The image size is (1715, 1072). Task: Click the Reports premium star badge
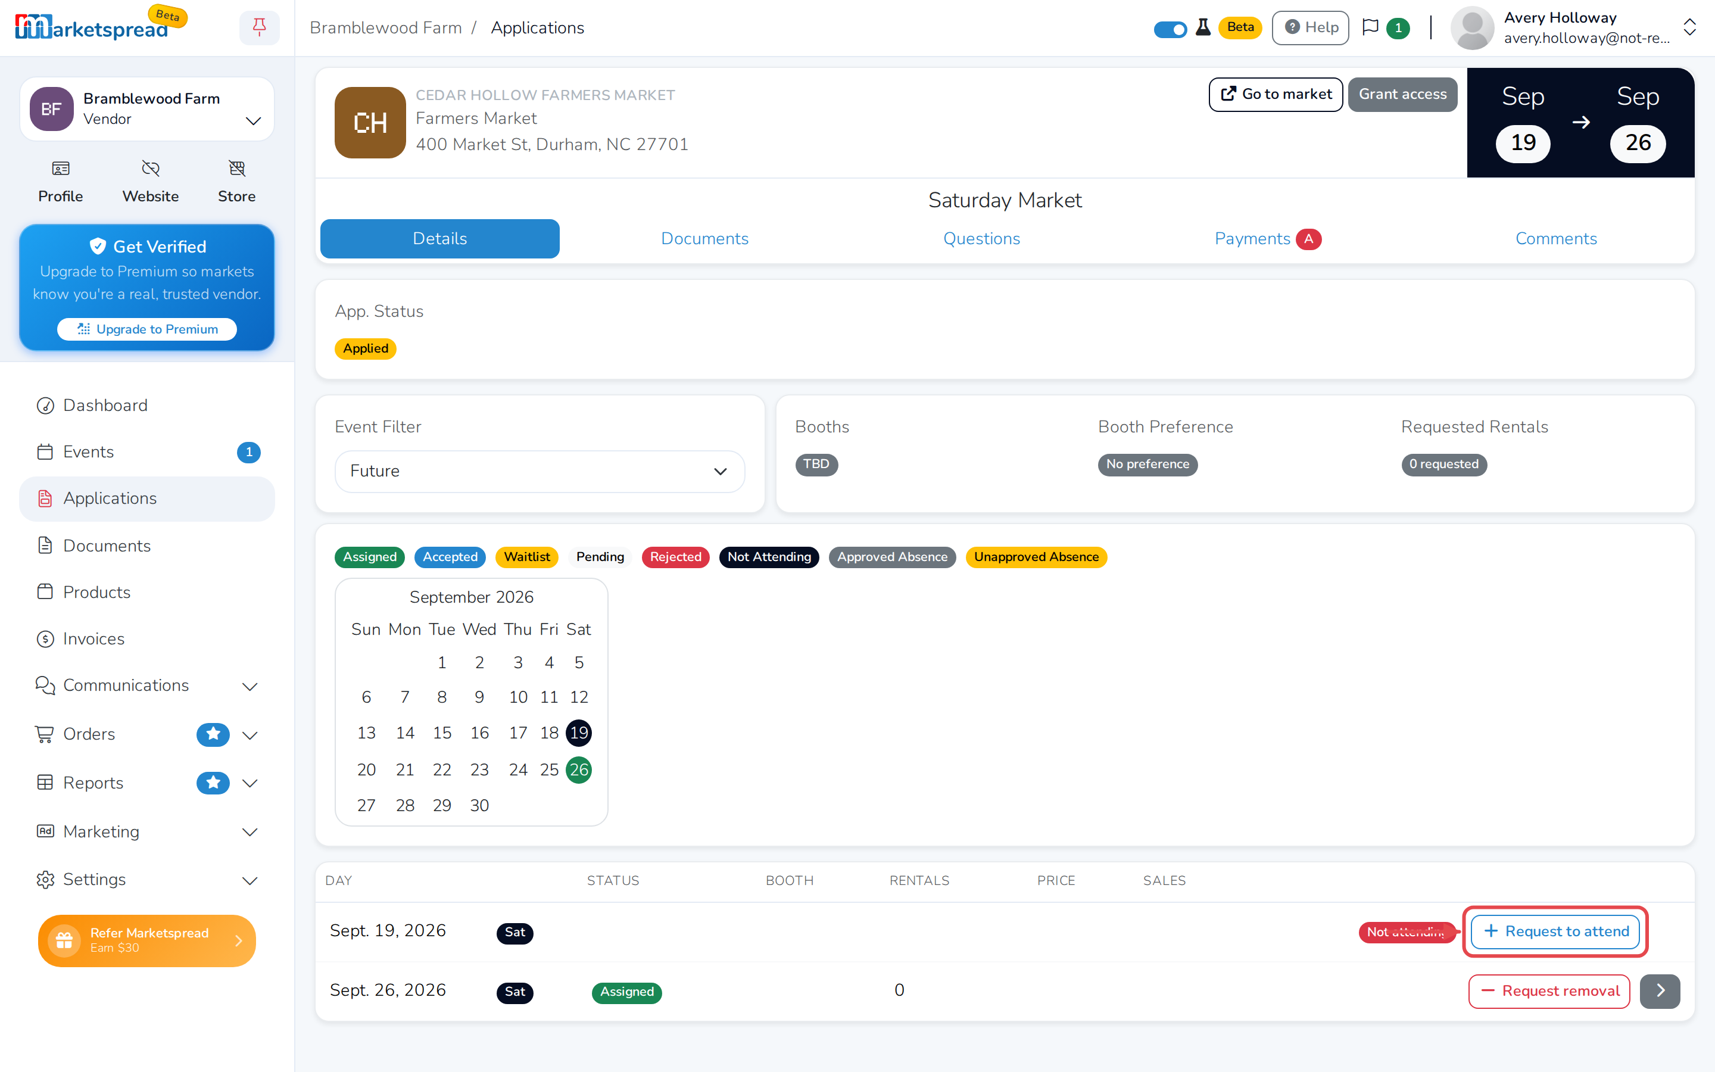click(213, 783)
